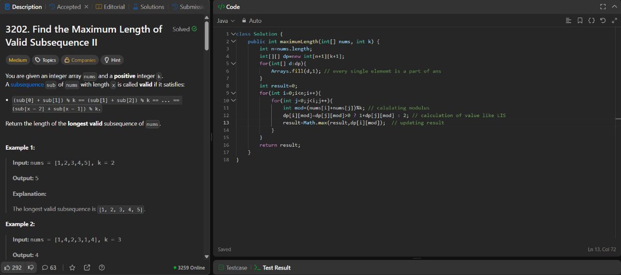Fold the maximumLength method at line 2
Image resolution: width=621 pixels, height=275 pixels.
[233, 41]
